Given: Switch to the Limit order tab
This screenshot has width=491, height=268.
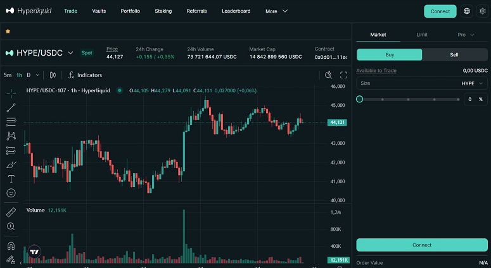Looking at the screenshot, I should 422,35.
